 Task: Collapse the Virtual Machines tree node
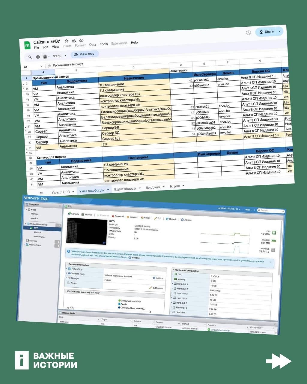pos(25,224)
